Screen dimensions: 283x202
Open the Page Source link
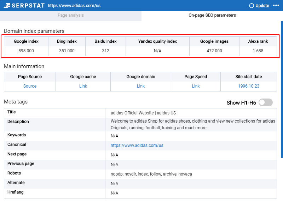[30, 86]
